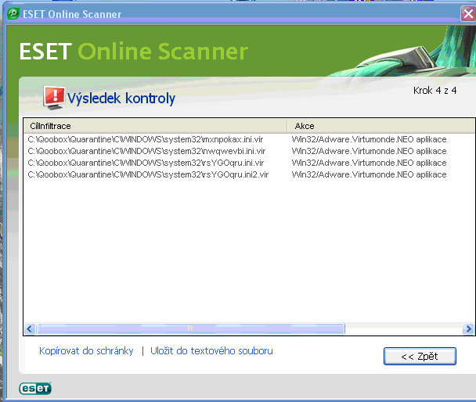Screen dimensions: 476x402
Task: Click the Cíl/Infiltrace column header
Action: pyautogui.click(x=155, y=126)
